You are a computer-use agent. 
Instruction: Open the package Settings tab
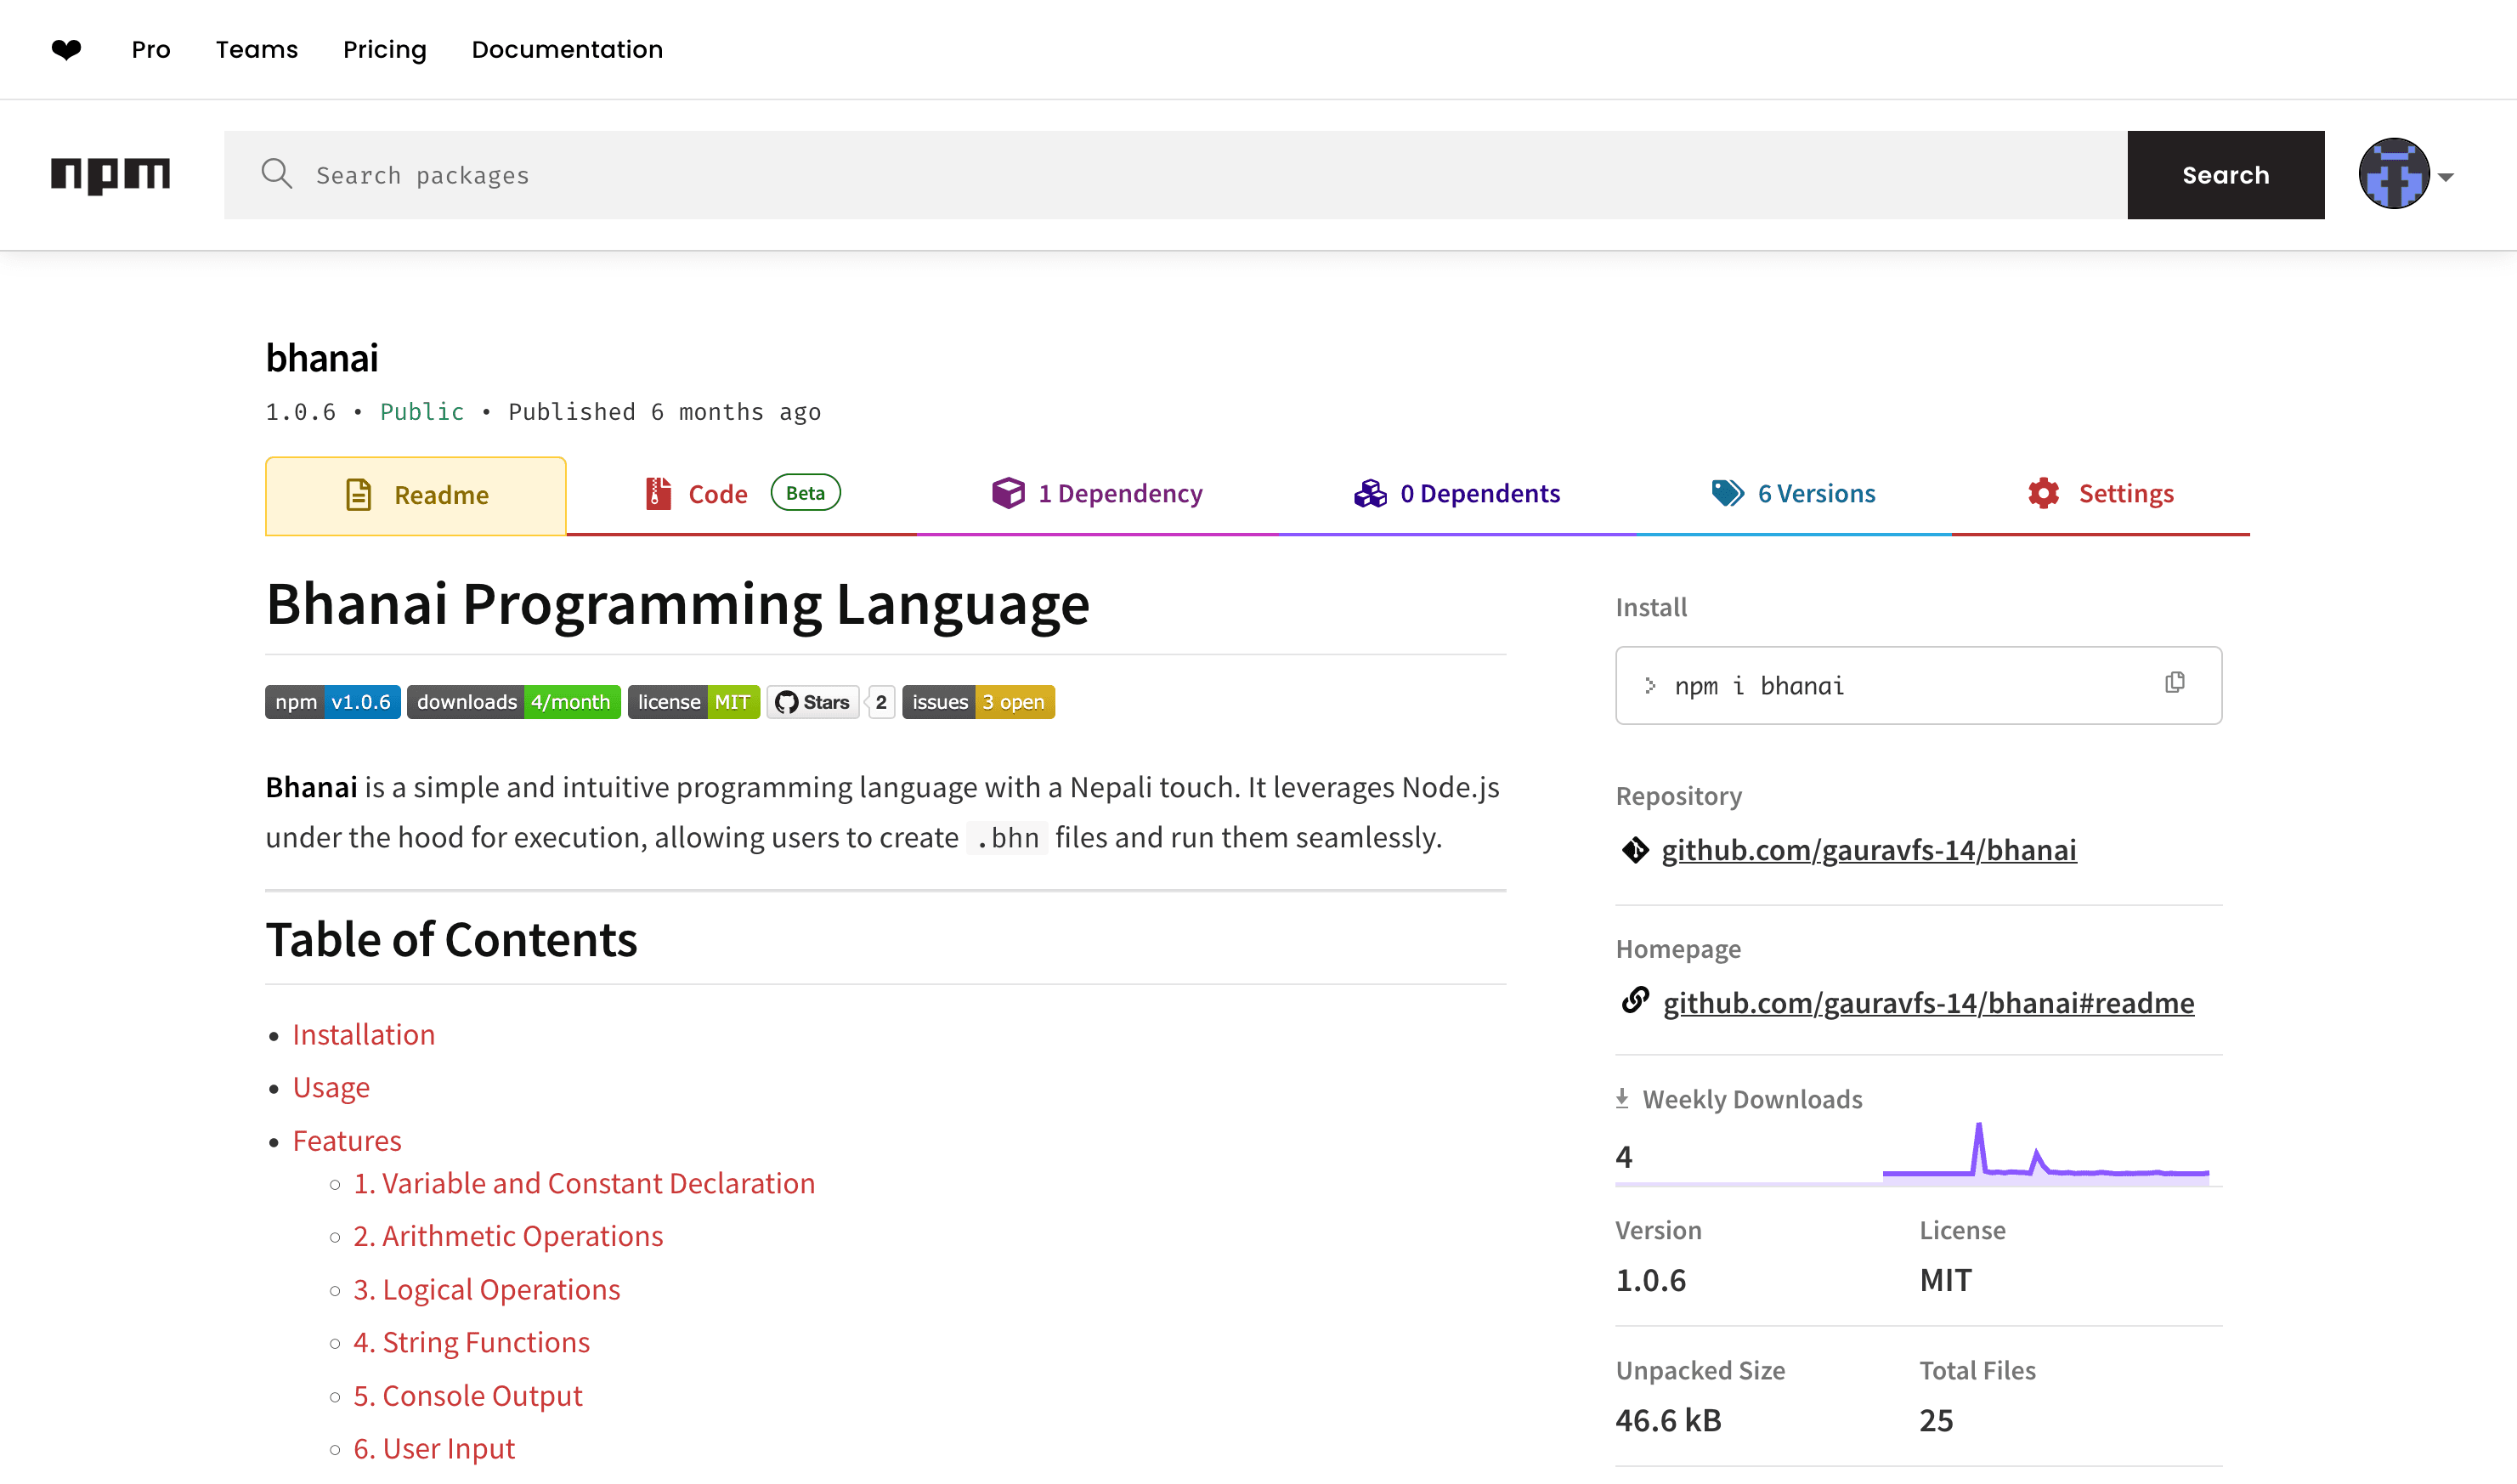2101,494
